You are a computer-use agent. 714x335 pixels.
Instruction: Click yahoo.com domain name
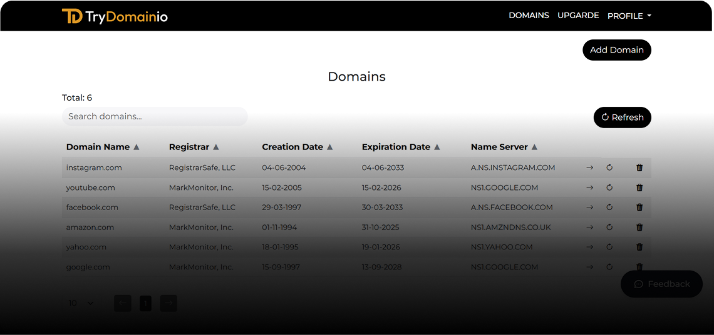coord(86,247)
